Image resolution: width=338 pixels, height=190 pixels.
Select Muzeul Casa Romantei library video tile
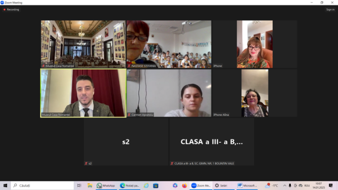click(83, 44)
